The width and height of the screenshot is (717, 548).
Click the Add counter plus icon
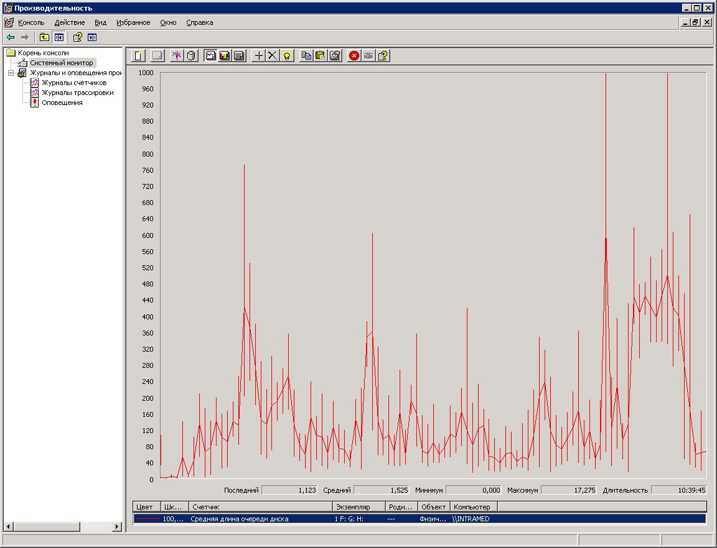point(259,55)
